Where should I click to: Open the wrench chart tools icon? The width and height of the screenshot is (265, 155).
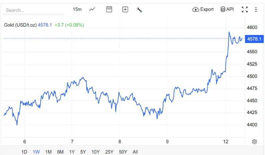pyautogui.click(x=139, y=10)
